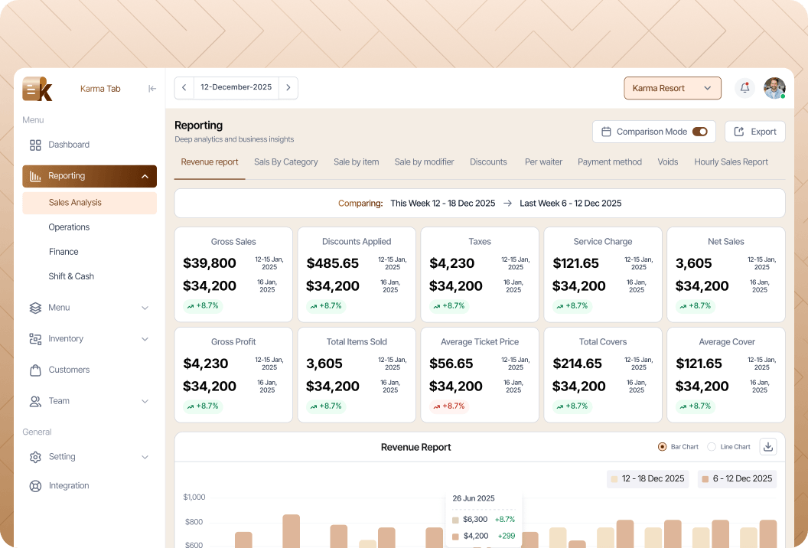Image resolution: width=808 pixels, height=548 pixels.
Task: Select Bar Chart radio option
Action: pos(662,447)
